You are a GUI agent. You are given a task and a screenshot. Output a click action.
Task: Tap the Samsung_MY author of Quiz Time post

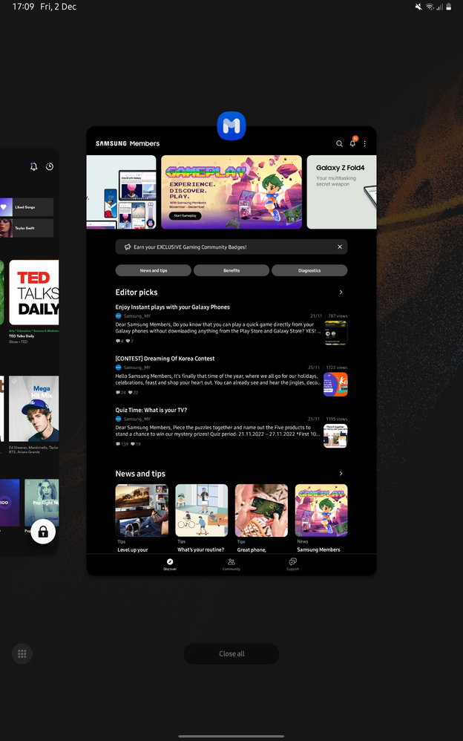(x=137, y=420)
